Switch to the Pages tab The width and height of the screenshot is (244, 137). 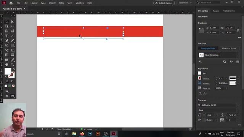[x=216, y=11]
